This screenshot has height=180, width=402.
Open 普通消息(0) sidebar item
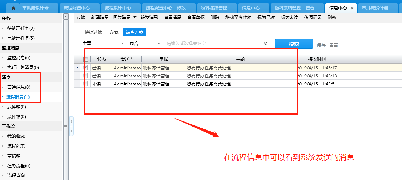19,87
